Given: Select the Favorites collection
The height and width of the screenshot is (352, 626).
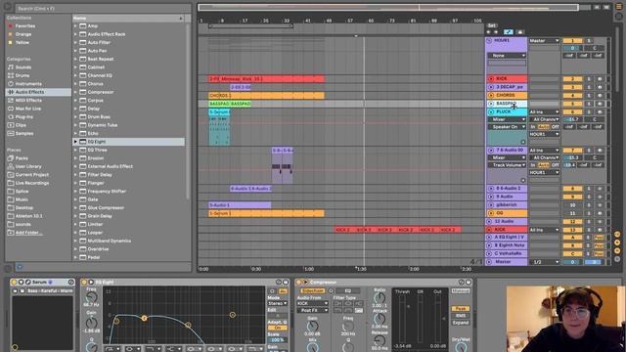Looking at the screenshot, I should [x=24, y=26].
